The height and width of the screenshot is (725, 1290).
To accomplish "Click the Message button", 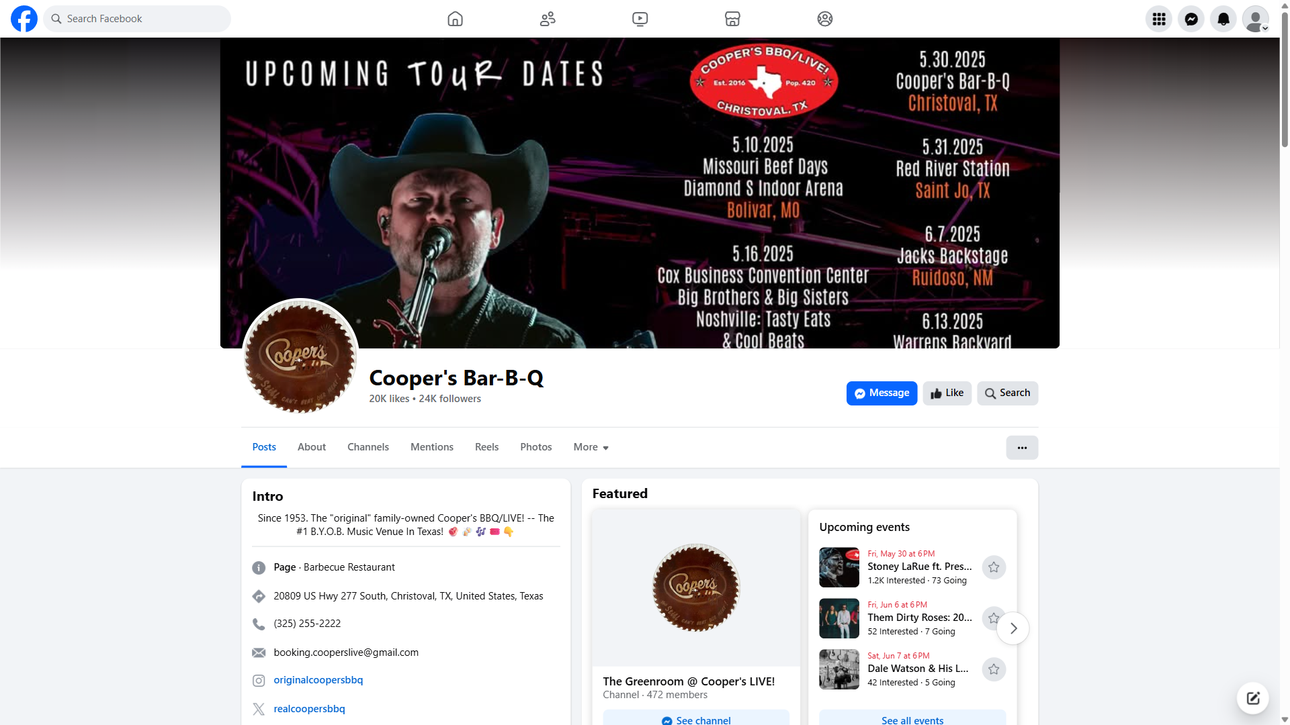I will [881, 393].
